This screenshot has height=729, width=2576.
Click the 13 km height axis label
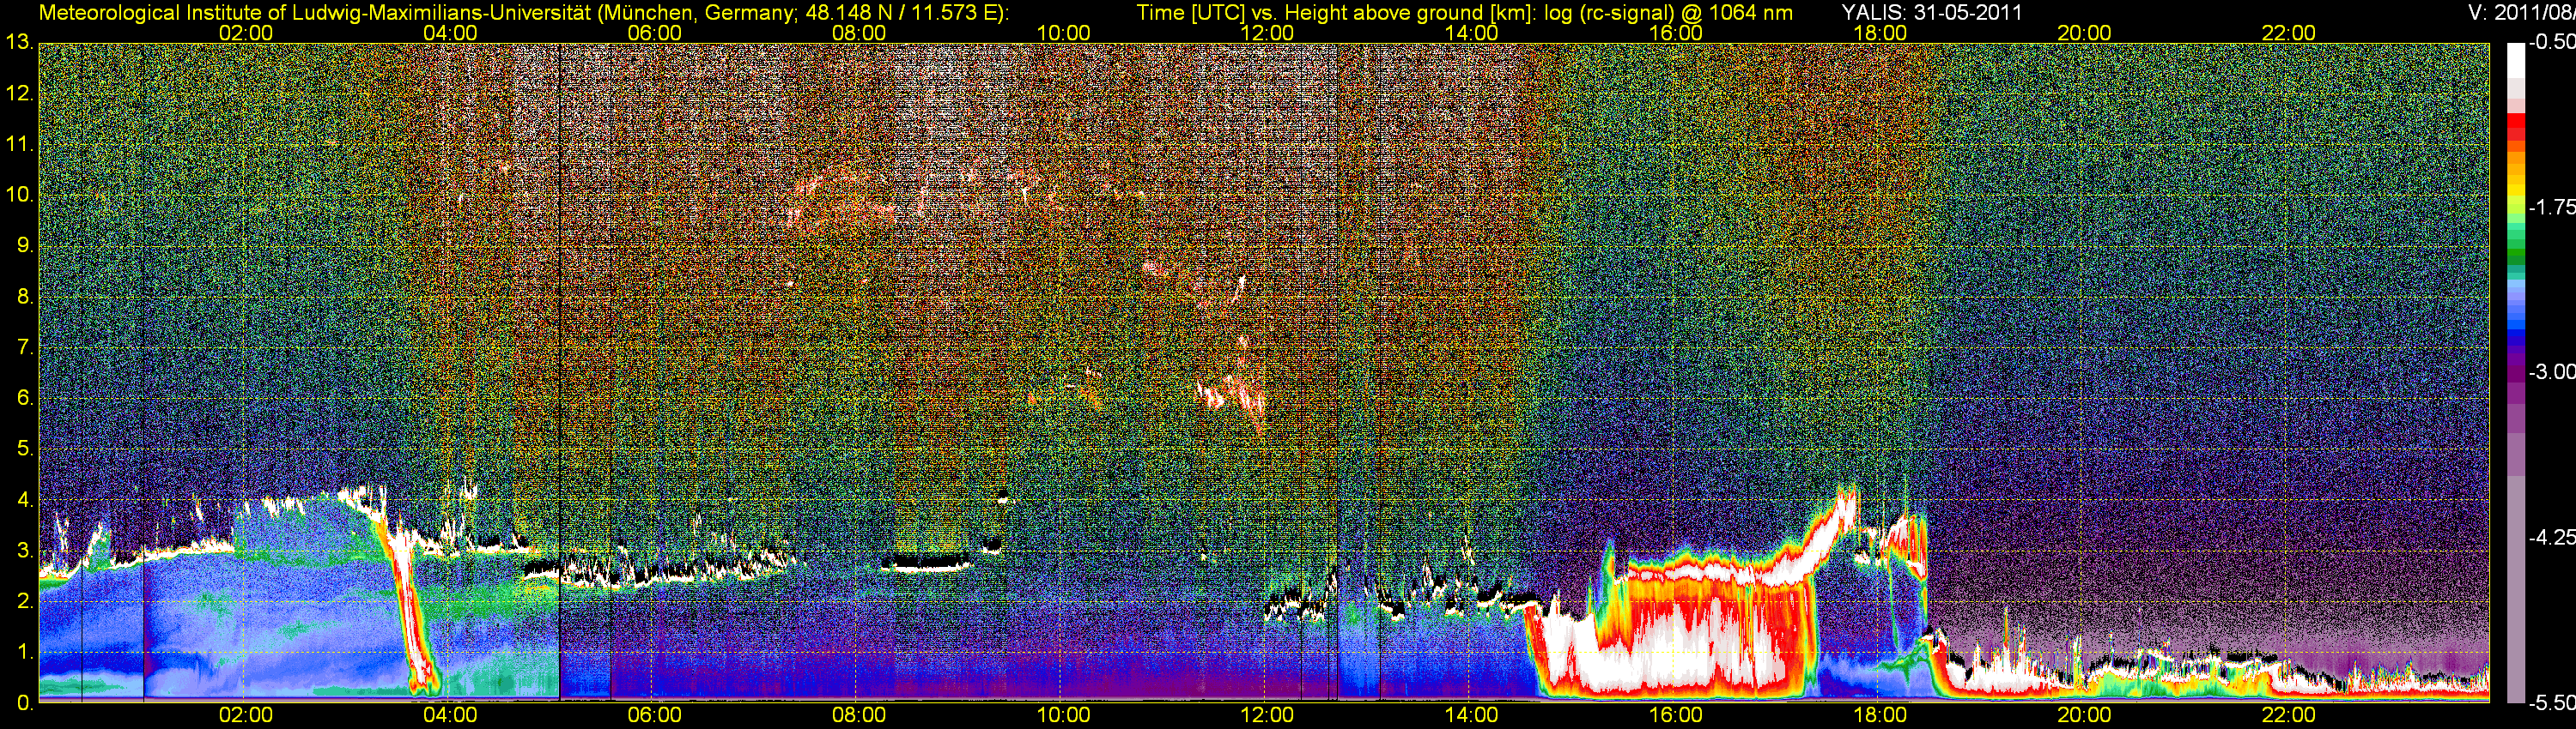click(x=19, y=43)
